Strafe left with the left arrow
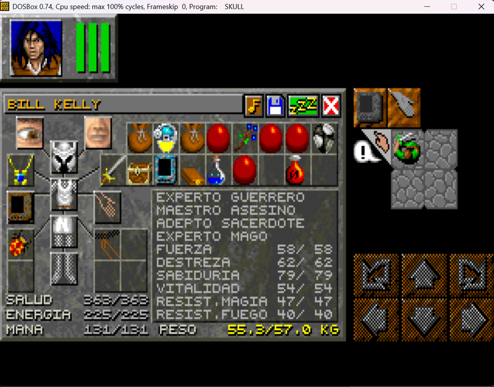 [376, 320]
